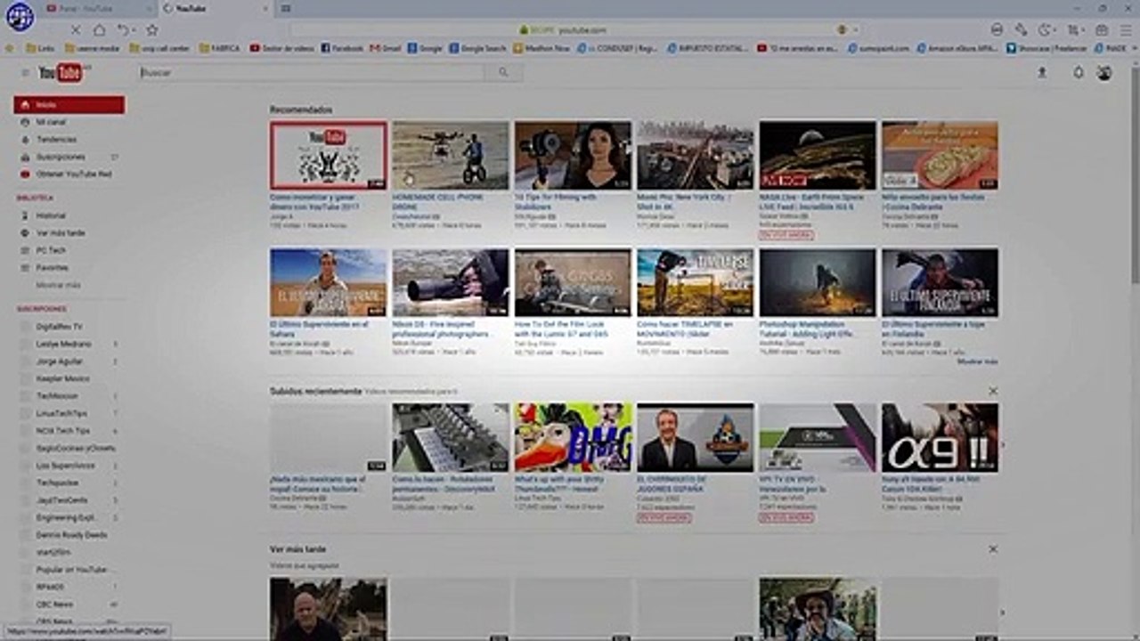The image size is (1140, 641).
Task: Switch to the first YouTube browser tab
Action: [98, 8]
